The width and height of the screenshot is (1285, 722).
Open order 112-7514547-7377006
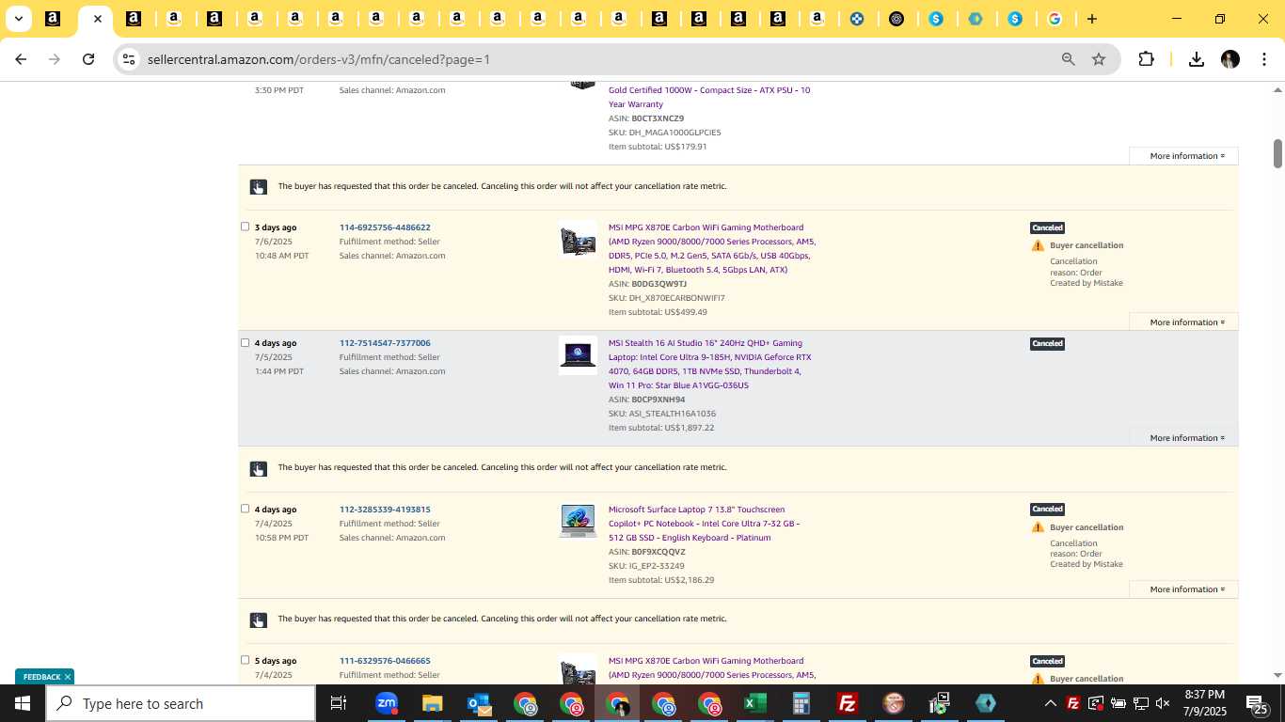click(x=385, y=343)
